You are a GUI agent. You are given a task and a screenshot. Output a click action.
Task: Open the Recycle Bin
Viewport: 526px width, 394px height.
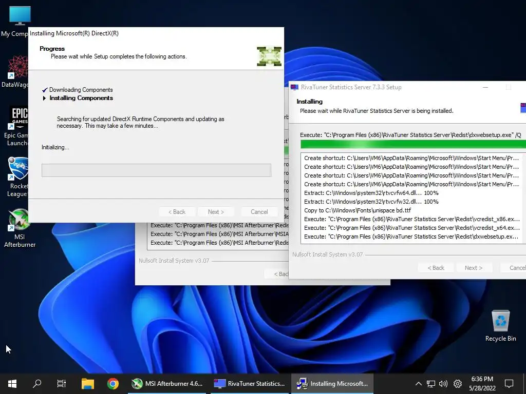pyautogui.click(x=500, y=325)
